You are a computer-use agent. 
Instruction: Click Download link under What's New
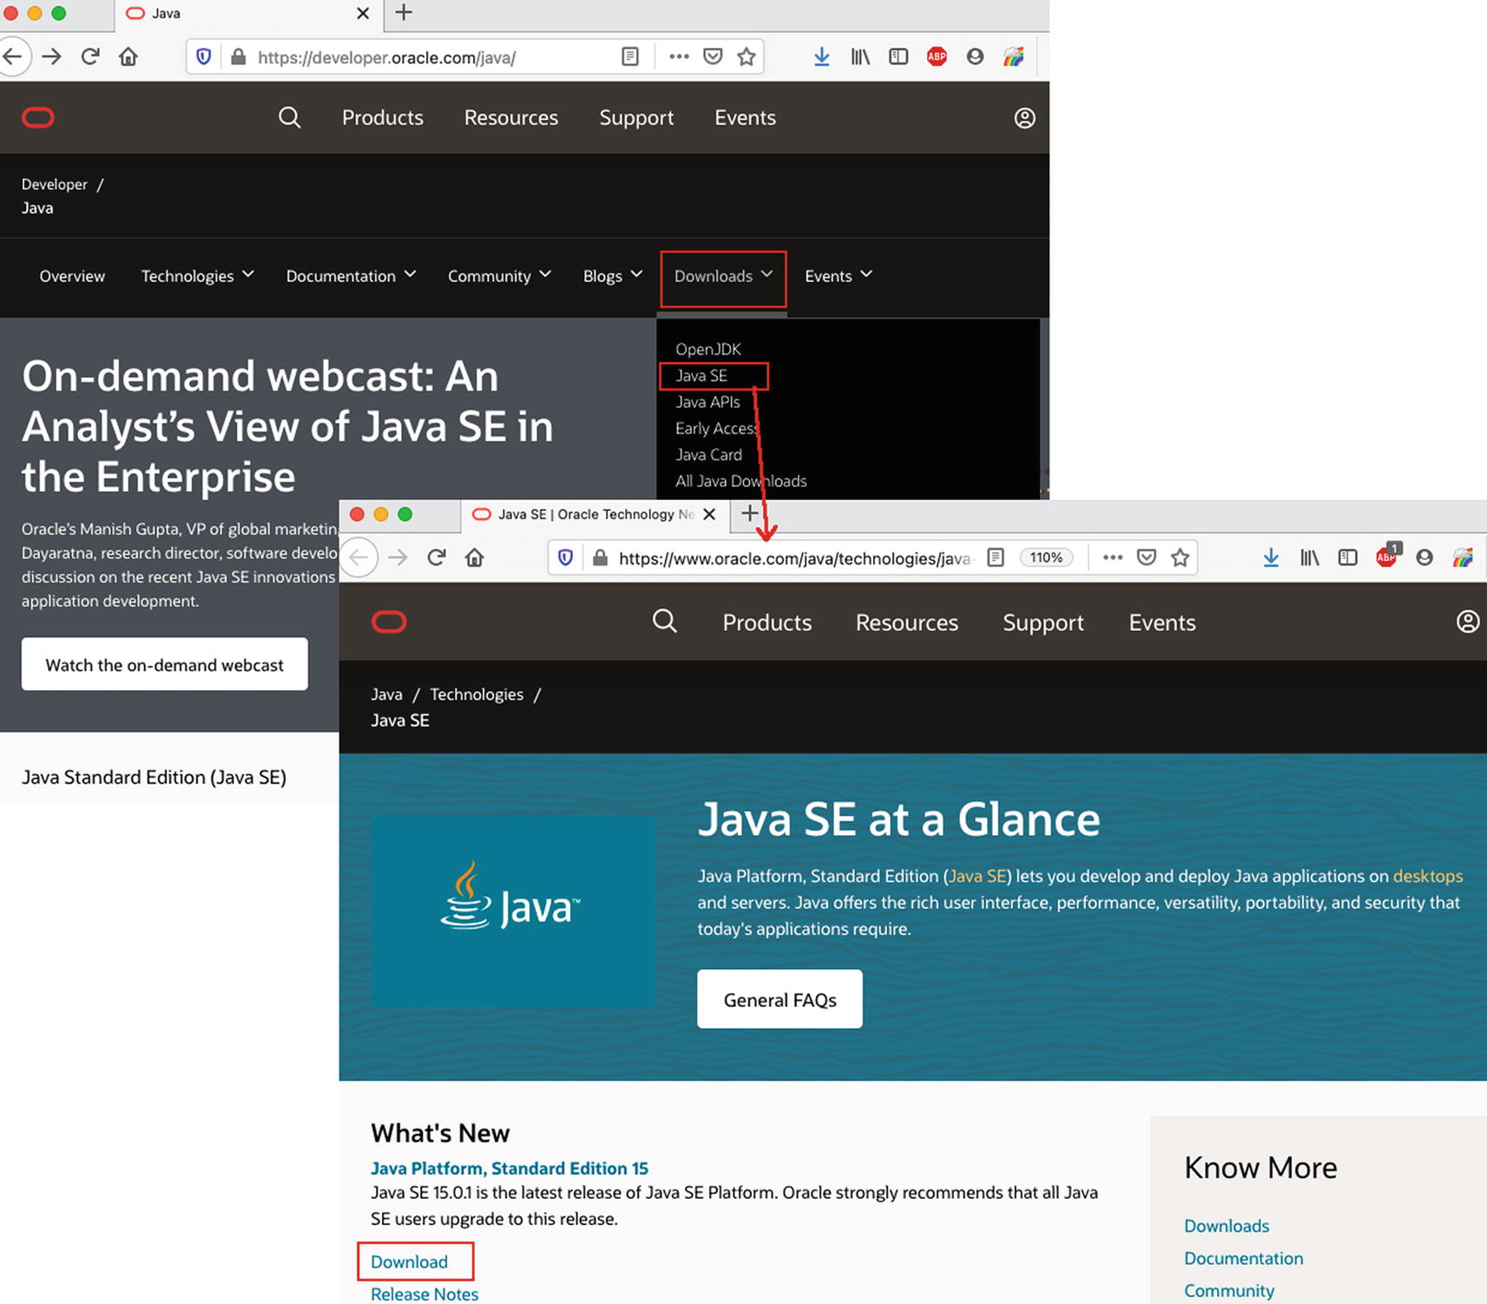point(409,1261)
